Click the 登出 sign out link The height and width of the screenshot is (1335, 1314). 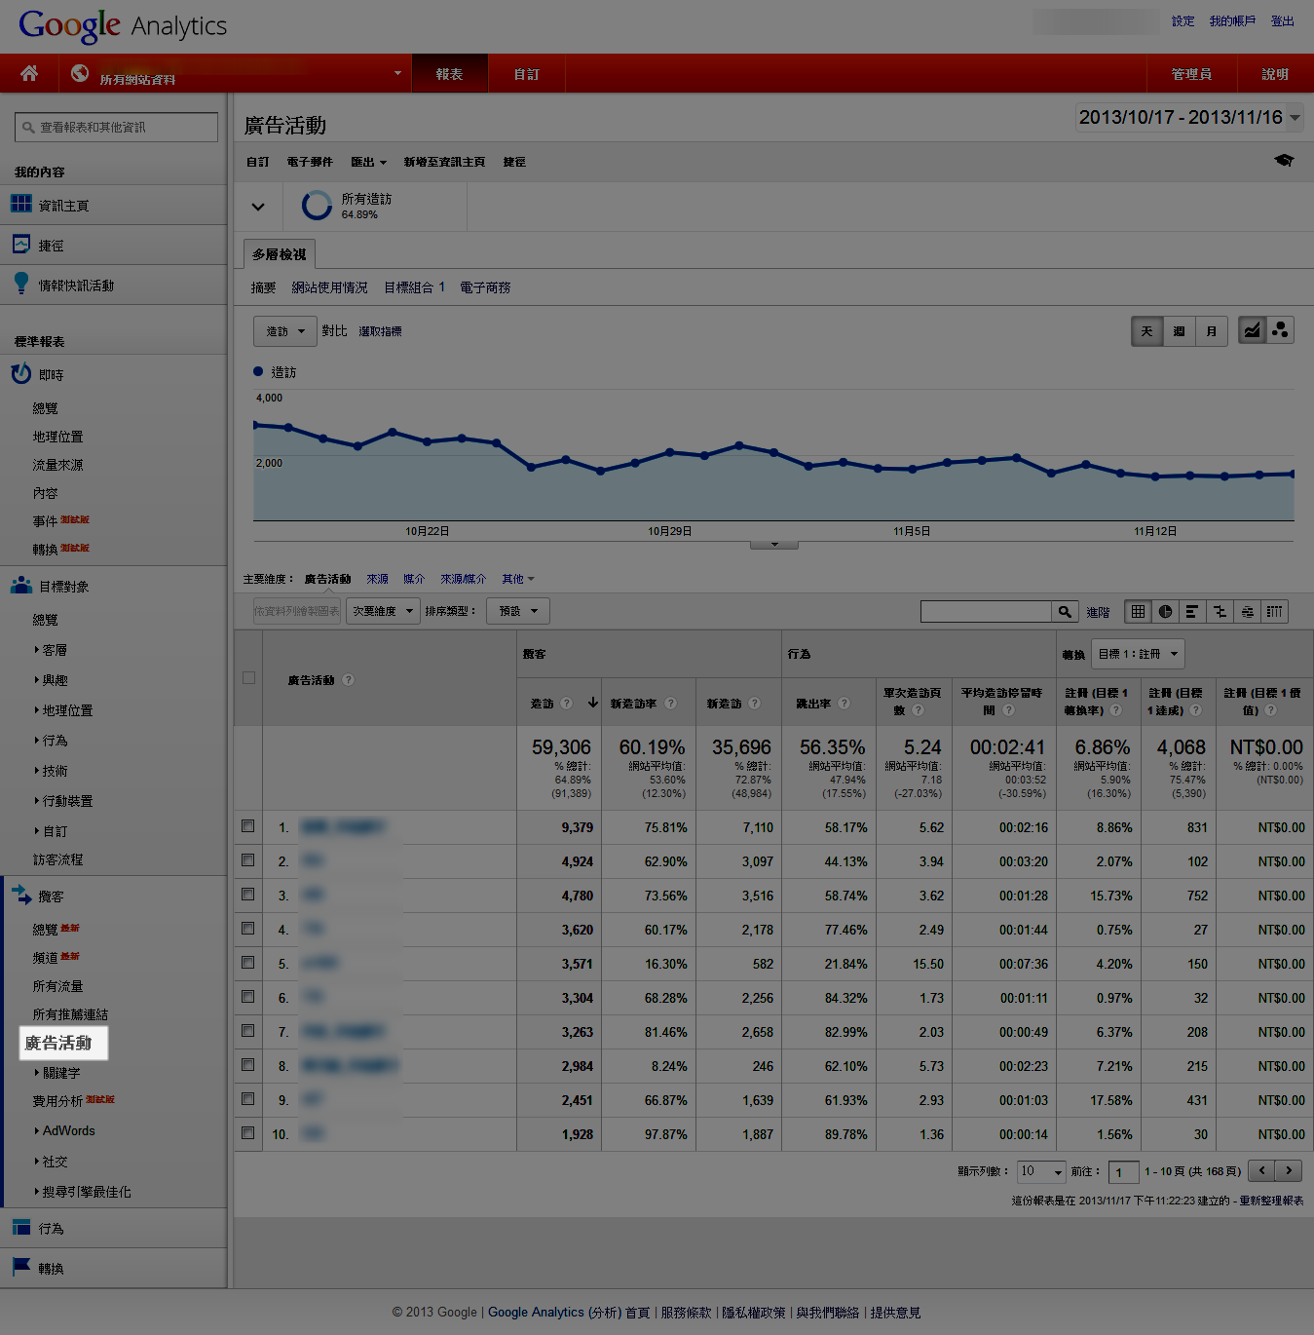(1283, 20)
